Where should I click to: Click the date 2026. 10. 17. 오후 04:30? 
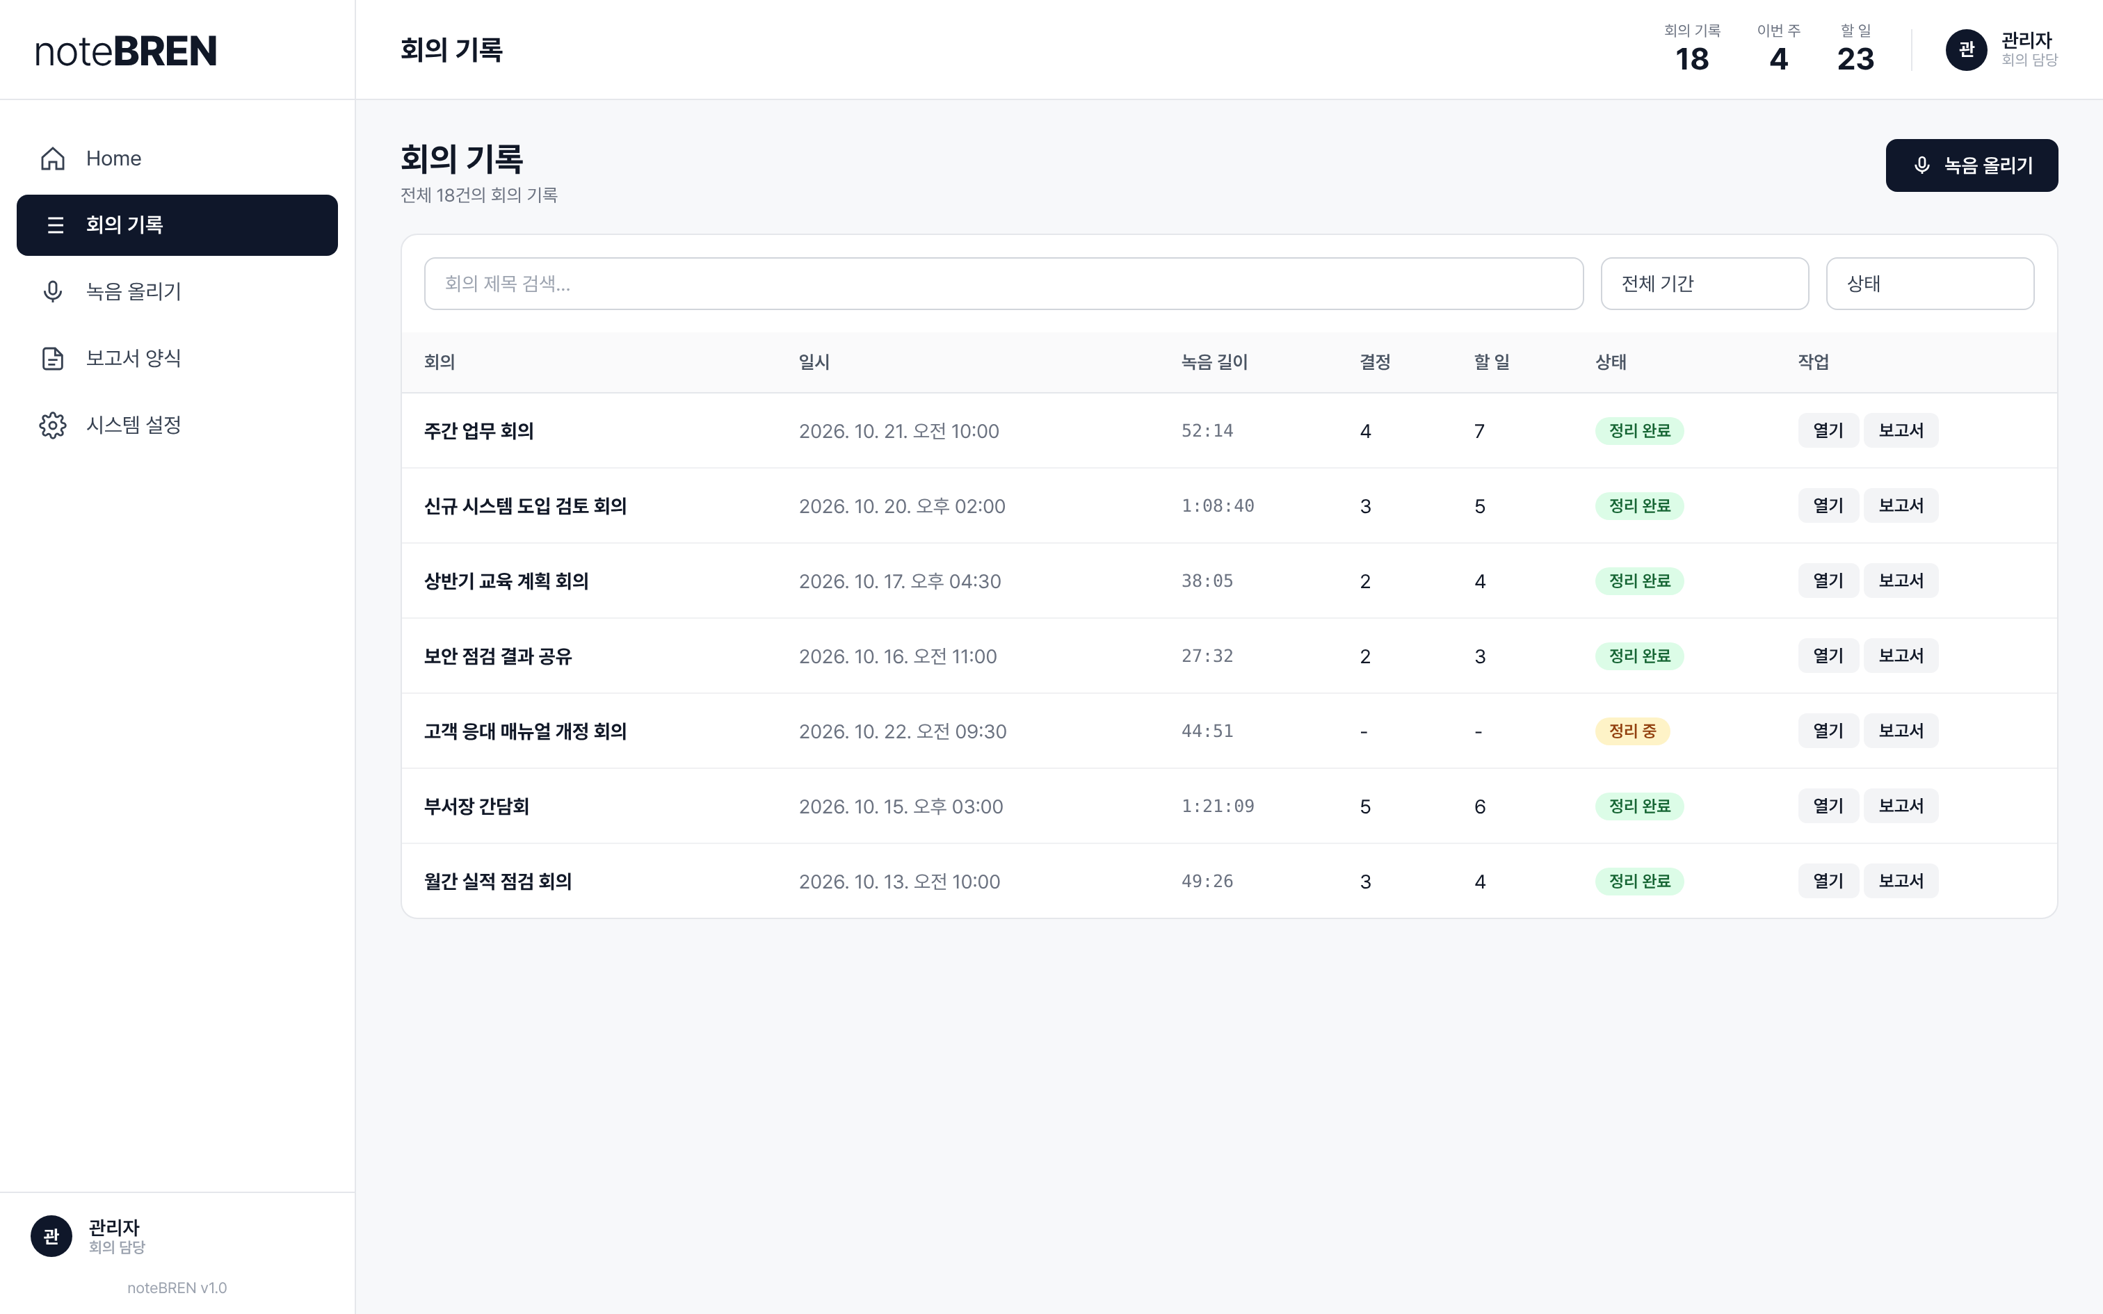coord(899,581)
